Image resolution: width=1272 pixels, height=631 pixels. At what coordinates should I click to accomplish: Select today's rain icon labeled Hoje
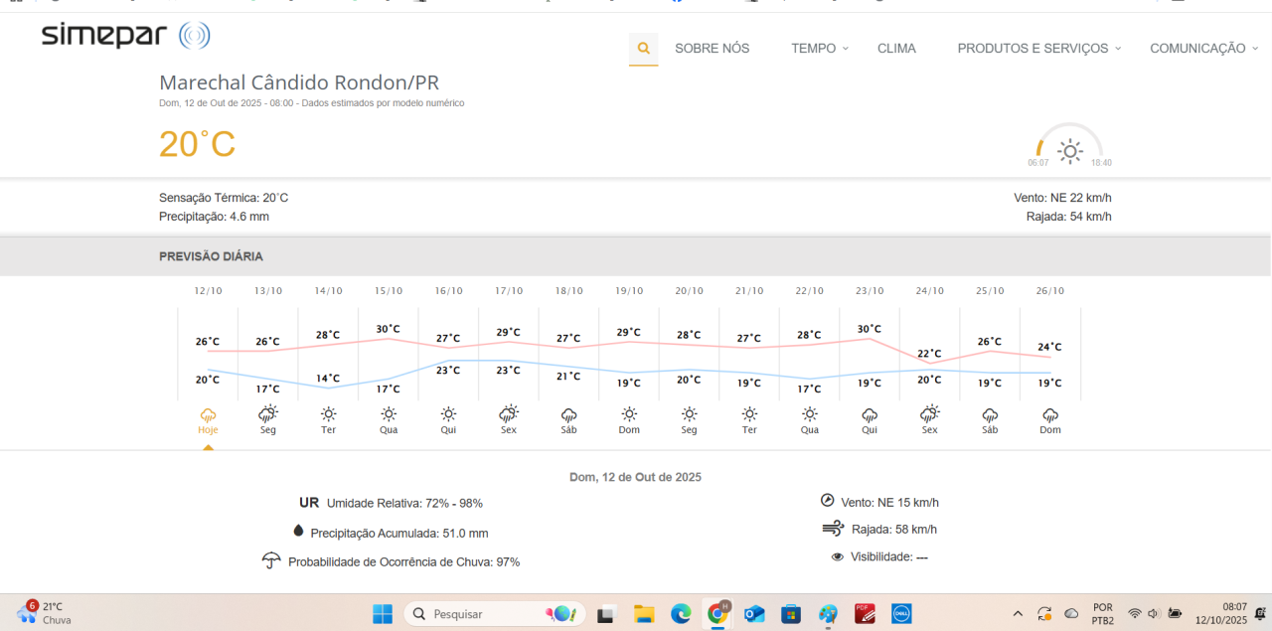click(x=208, y=414)
